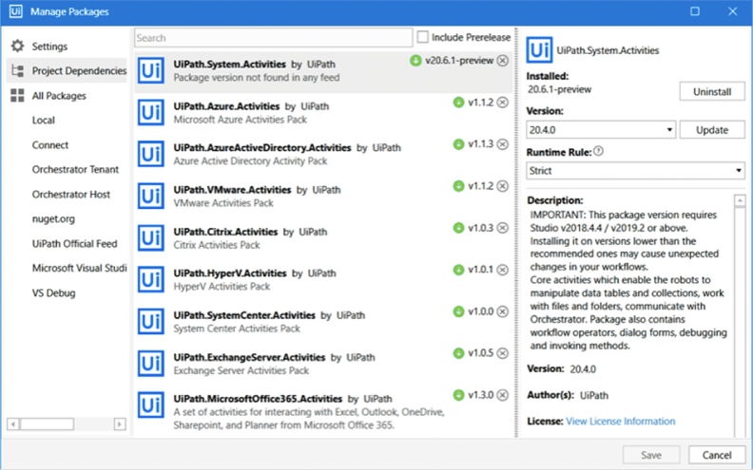
Task: Click the Update button
Action: point(712,130)
